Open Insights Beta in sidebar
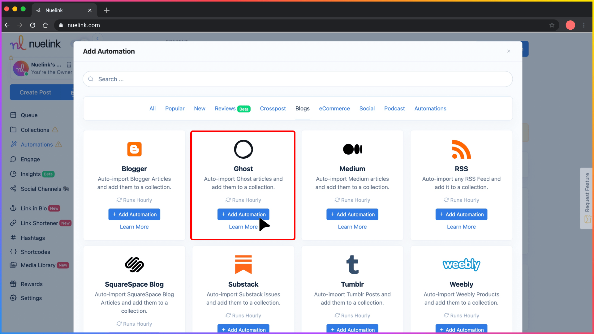 [x=32, y=174]
